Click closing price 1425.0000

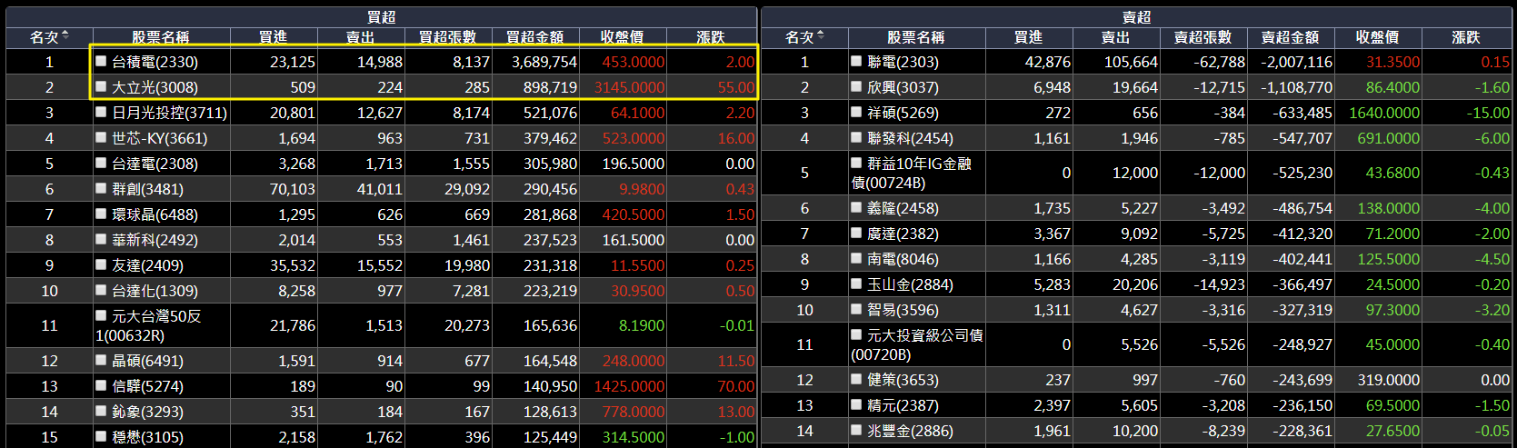(629, 386)
